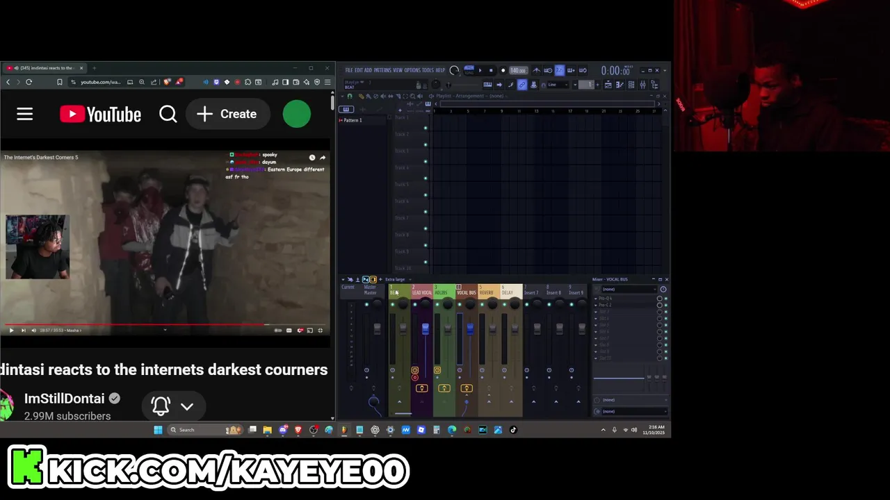The height and width of the screenshot is (500, 890).
Task: Open FL Studio TOOLS menu
Action: (x=428, y=70)
